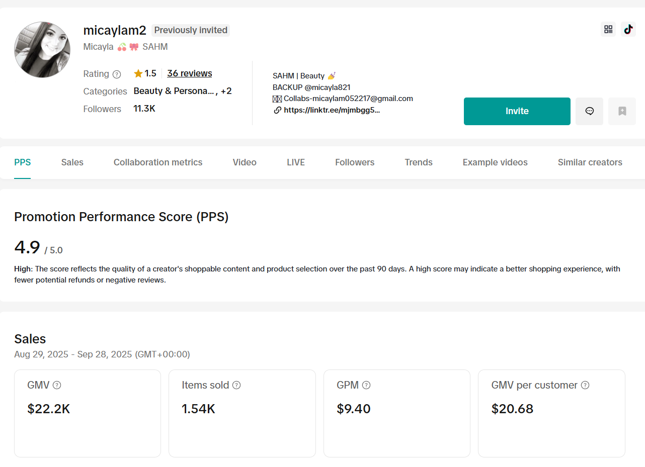This screenshot has height=467, width=645.
Task: Expand the +2 additional categories
Action: pos(226,91)
